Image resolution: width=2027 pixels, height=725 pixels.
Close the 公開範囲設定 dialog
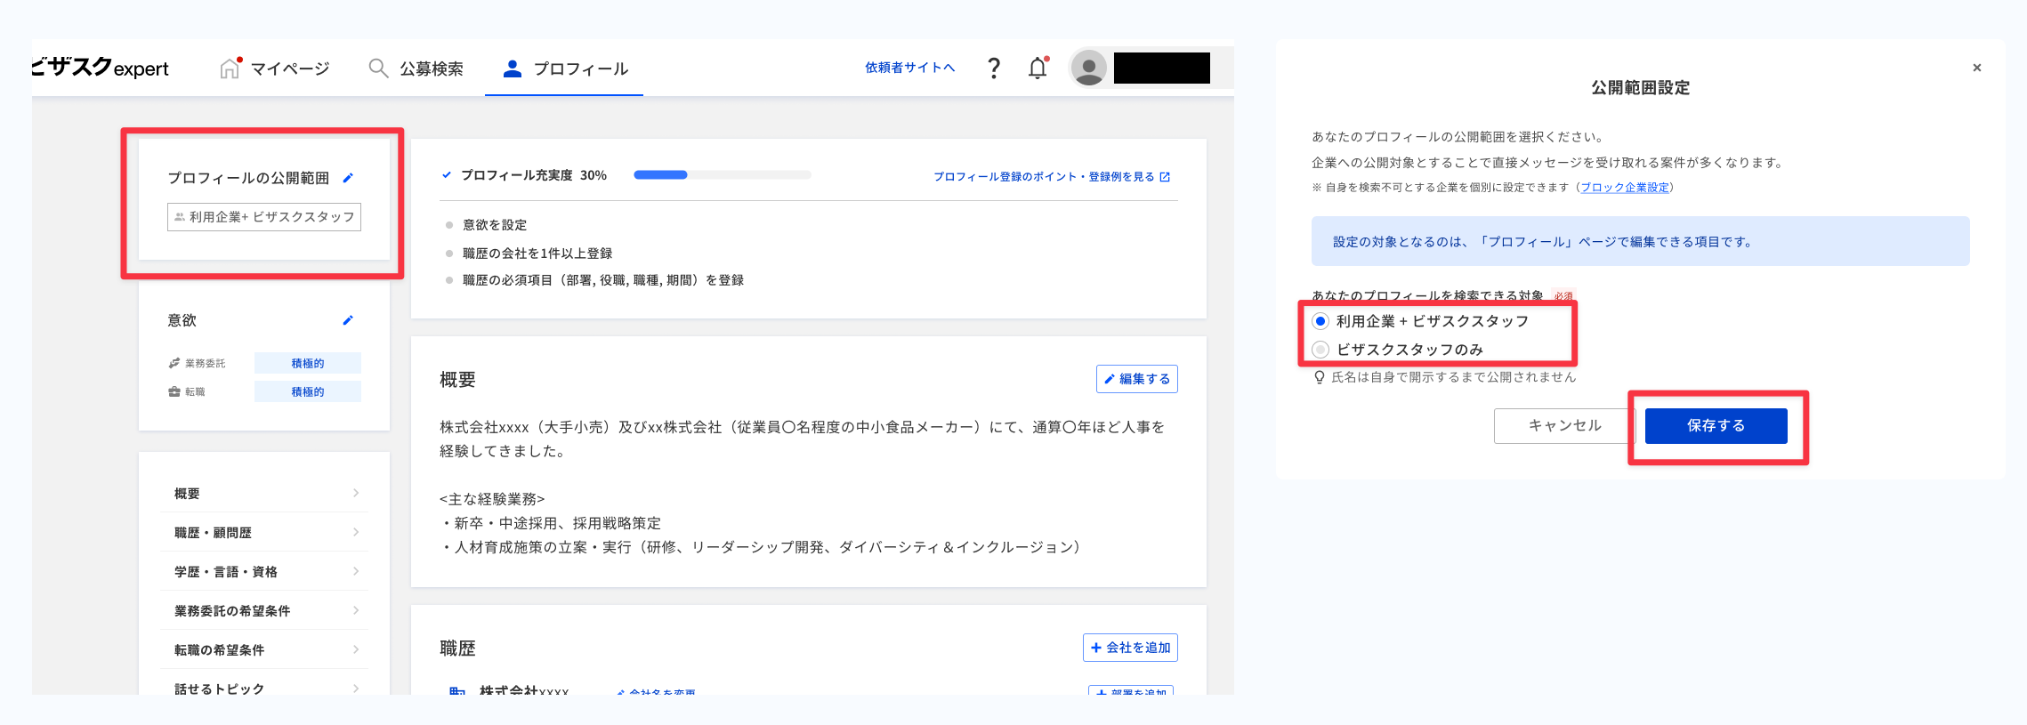pyautogui.click(x=1976, y=68)
